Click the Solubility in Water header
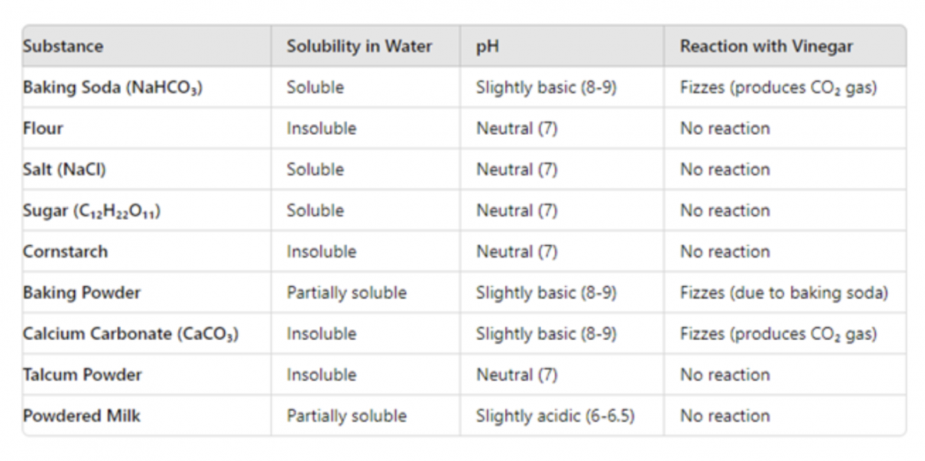 359,46
